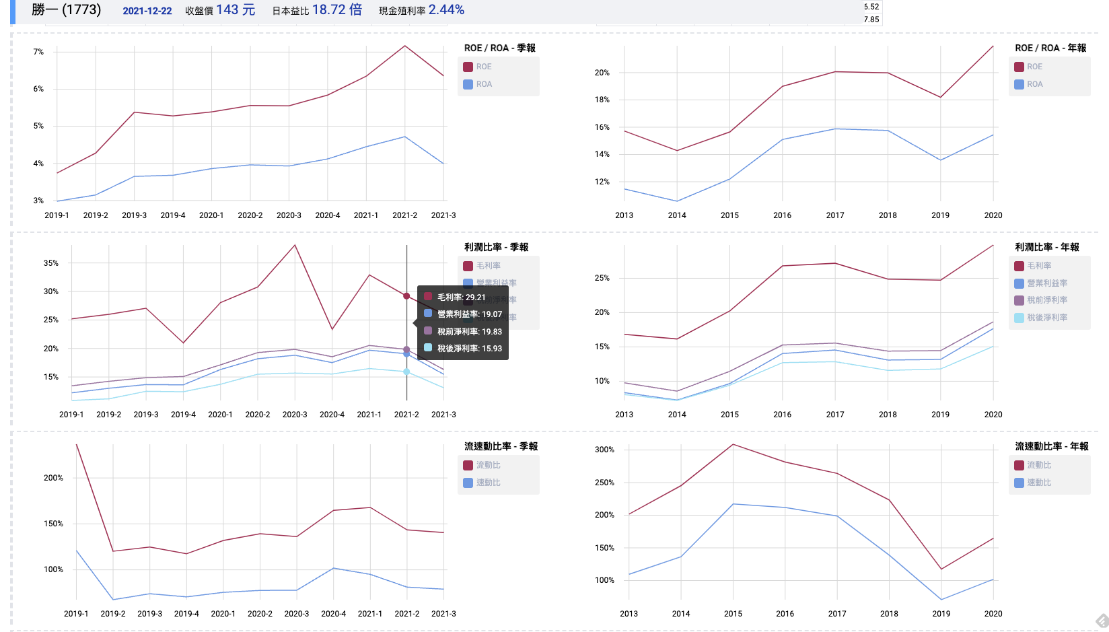Click the 毛利率 data point at 2021-2

(406, 296)
